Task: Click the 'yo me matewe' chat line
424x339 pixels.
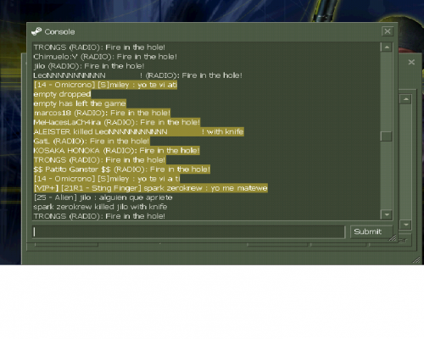Action: coord(150,188)
